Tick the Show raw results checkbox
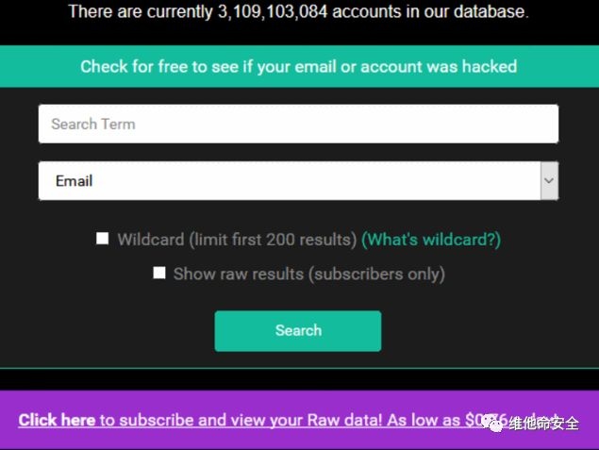The width and height of the screenshot is (599, 450). click(x=159, y=274)
